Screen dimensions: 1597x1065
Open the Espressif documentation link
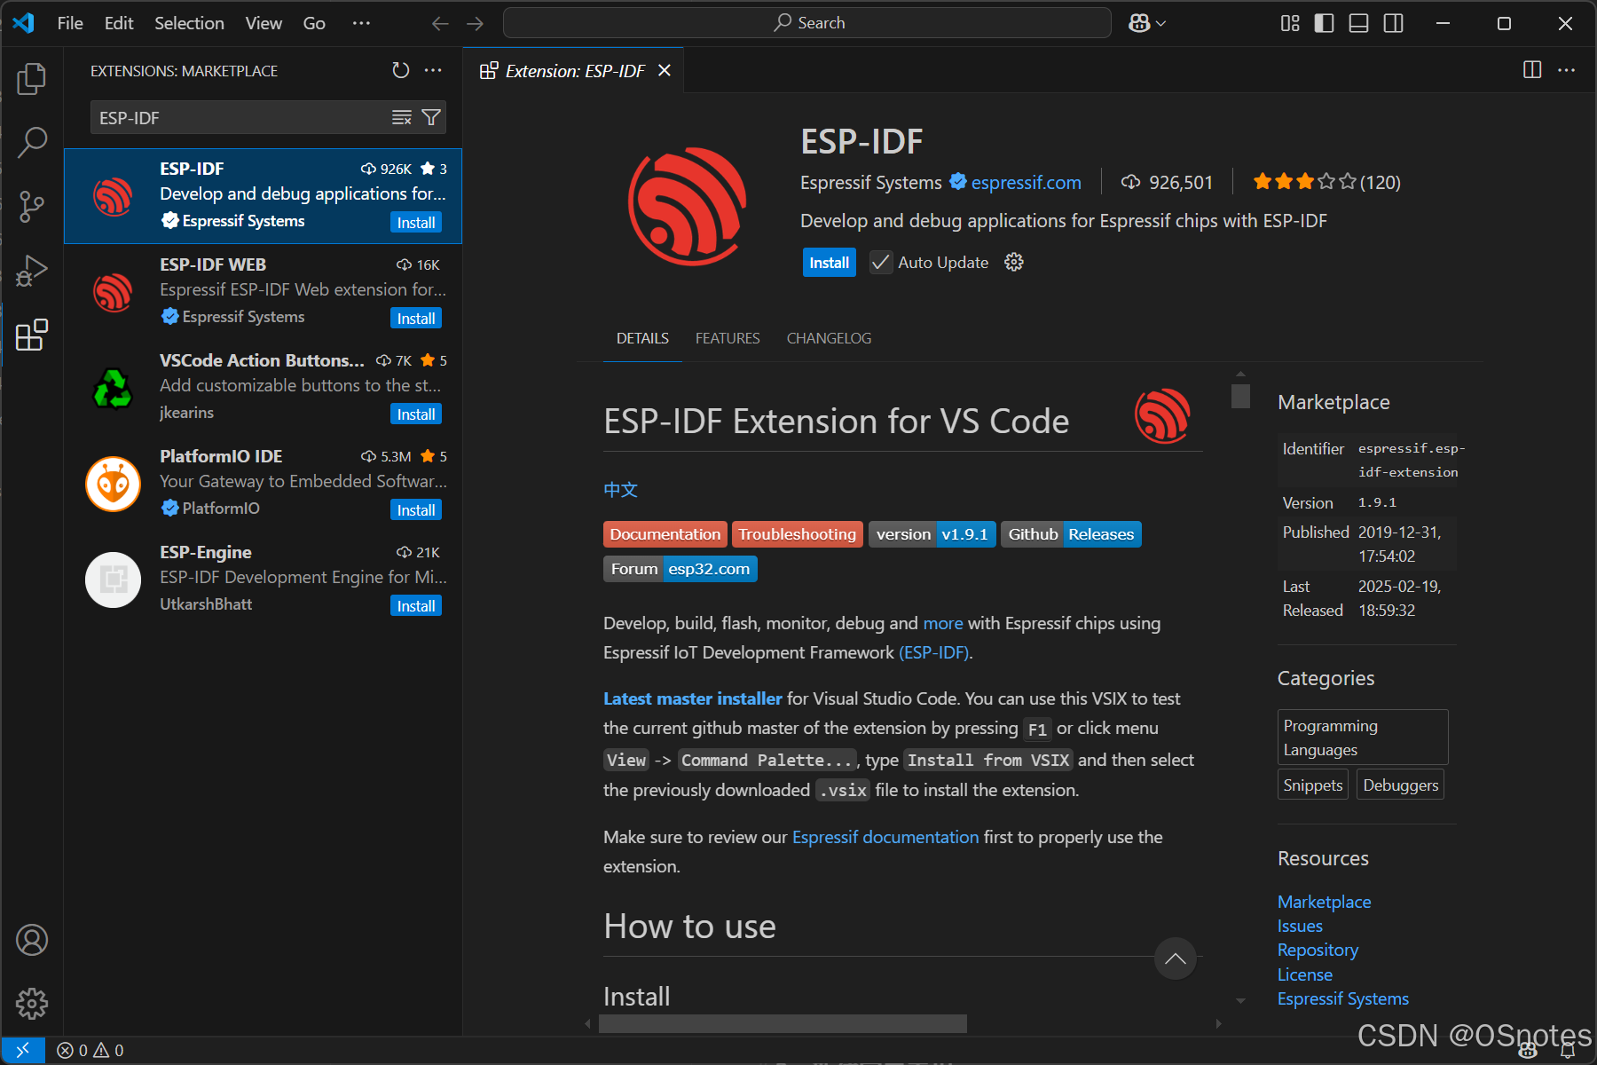click(x=885, y=837)
